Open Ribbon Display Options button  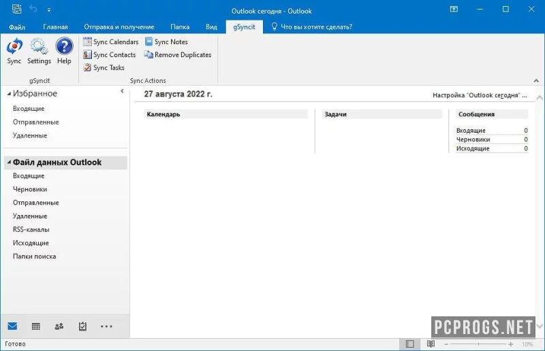click(454, 10)
